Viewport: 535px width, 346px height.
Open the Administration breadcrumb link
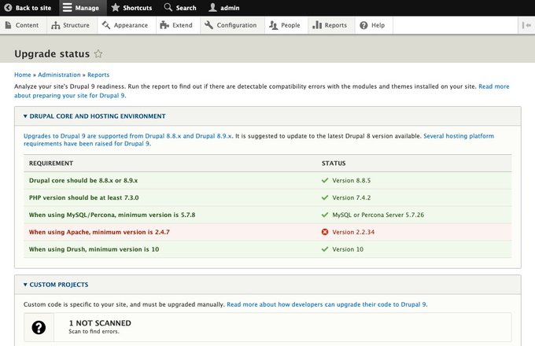[x=59, y=75]
